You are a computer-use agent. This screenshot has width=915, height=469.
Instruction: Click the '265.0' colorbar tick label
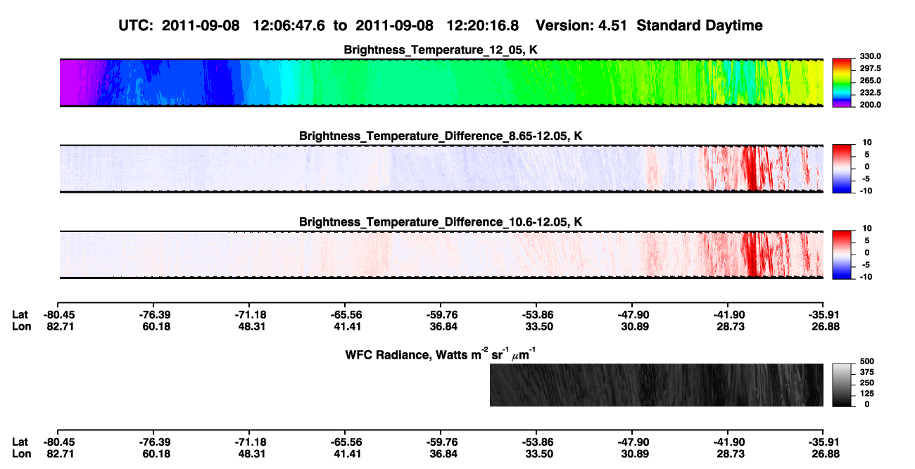point(870,81)
